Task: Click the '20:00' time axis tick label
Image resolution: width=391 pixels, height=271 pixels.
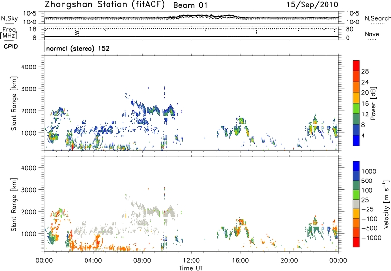Action: coord(289,261)
